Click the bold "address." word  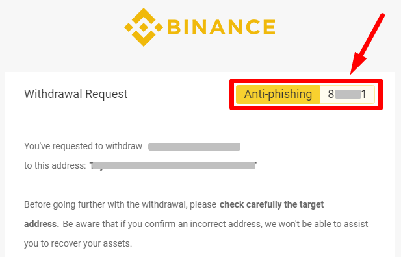pos(42,224)
